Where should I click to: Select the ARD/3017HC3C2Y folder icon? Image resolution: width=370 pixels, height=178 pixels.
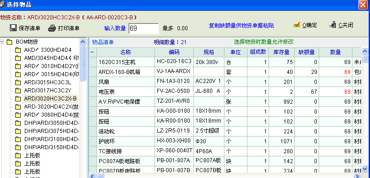coord(18,91)
